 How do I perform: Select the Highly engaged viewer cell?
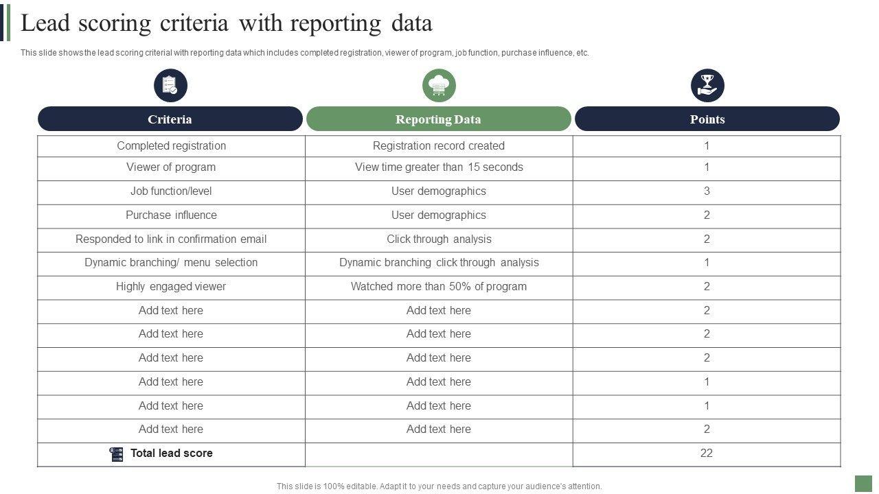click(x=171, y=287)
